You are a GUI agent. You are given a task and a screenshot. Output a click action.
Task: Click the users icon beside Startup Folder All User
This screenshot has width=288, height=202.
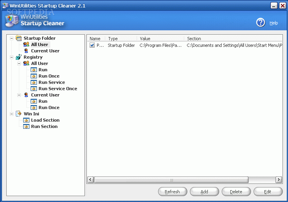[26, 44]
